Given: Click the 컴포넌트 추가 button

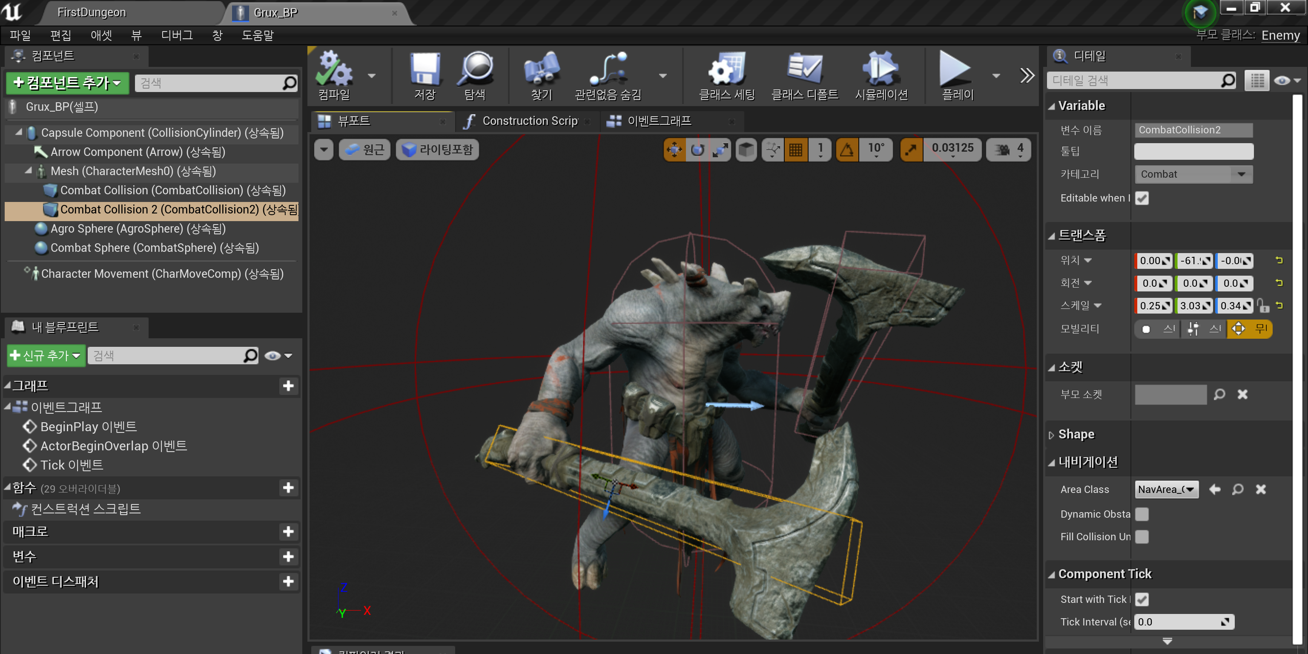Looking at the screenshot, I should (x=68, y=83).
